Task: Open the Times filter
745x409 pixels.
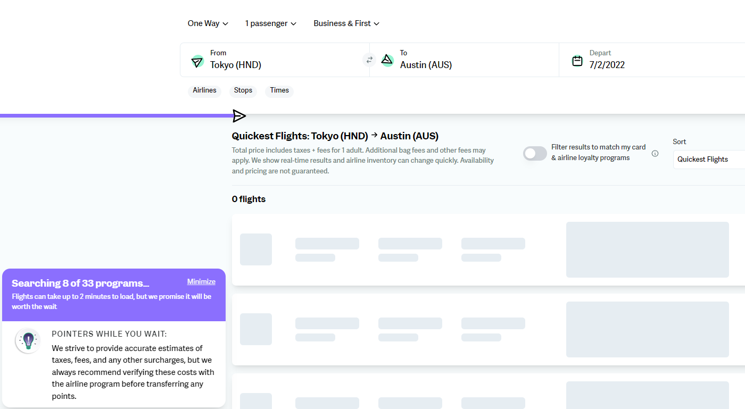Action: tap(279, 90)
